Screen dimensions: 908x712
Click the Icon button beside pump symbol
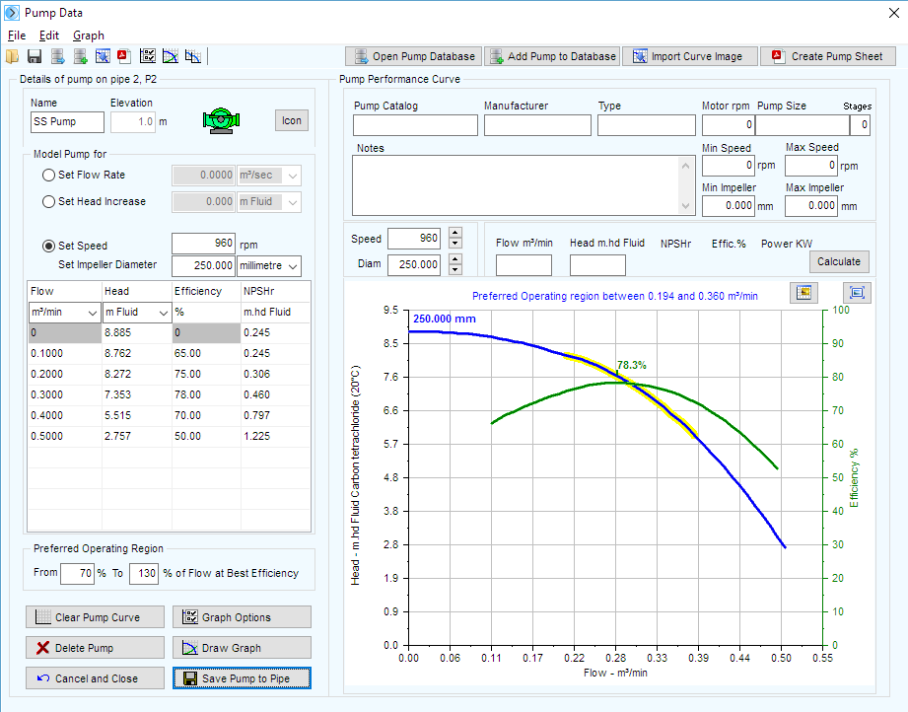pos(291,120)
